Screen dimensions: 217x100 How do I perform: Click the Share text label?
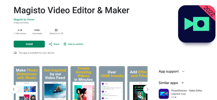(56, 44)
